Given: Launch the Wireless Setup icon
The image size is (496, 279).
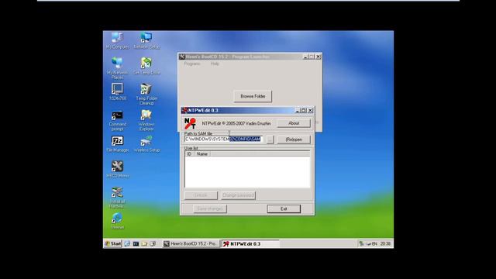Looking at the screenshot, I should pos(146,143).
